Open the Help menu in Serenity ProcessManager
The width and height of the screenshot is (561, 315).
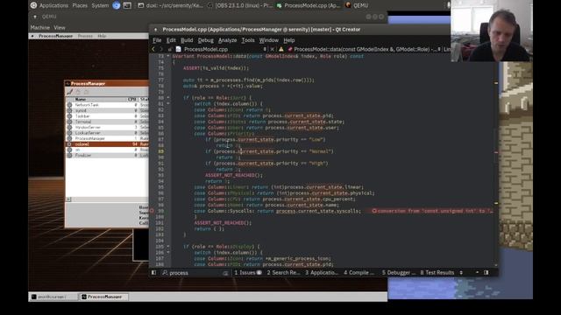[102, 36]
